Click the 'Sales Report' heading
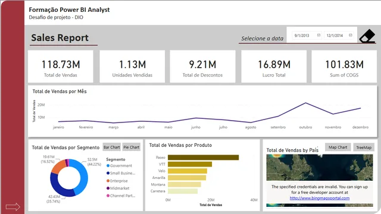 pos(60,37)
